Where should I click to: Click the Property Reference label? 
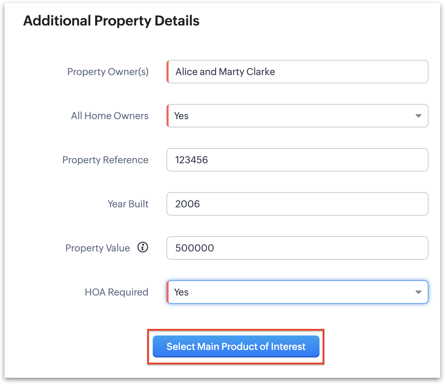point(105,160)
